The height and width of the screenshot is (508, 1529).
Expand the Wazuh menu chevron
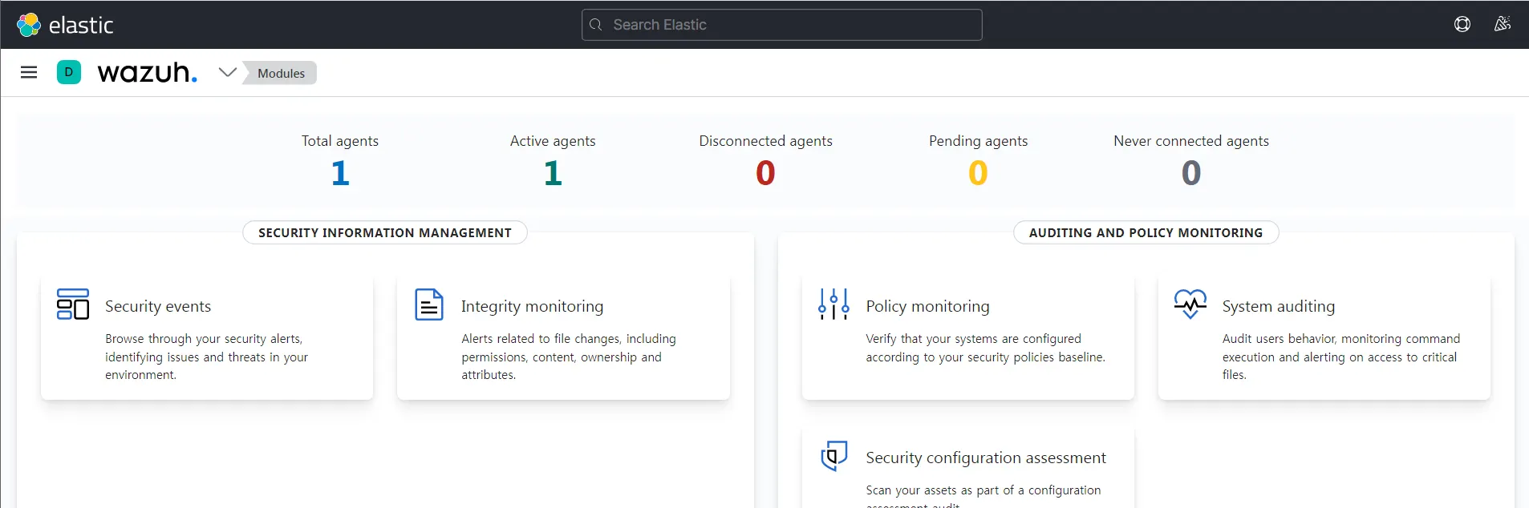[228, 73]
